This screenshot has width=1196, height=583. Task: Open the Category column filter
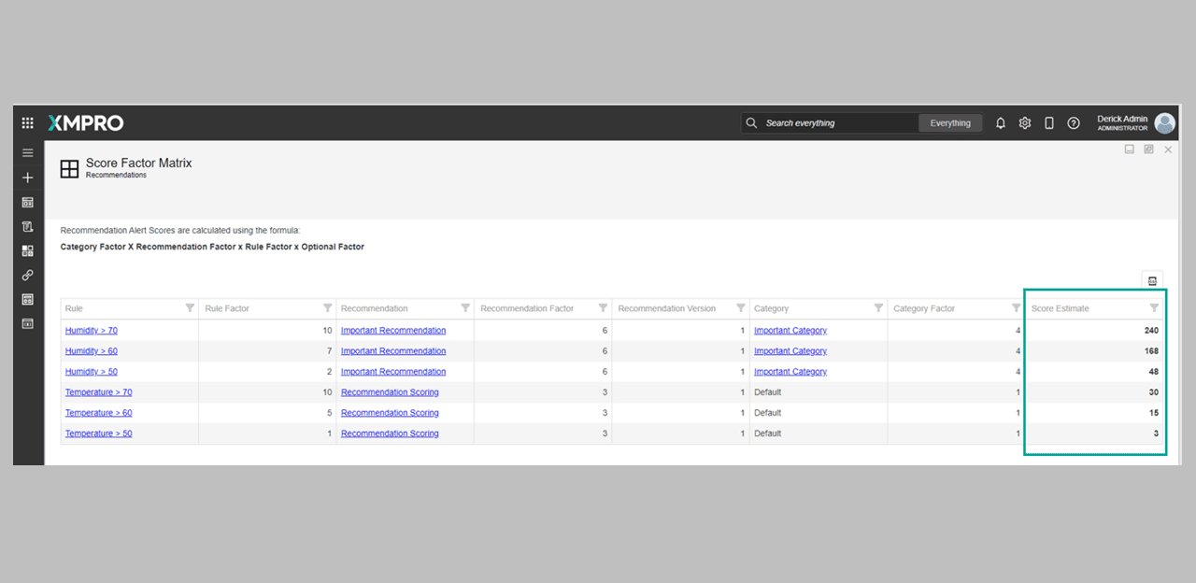pos(878,308)
